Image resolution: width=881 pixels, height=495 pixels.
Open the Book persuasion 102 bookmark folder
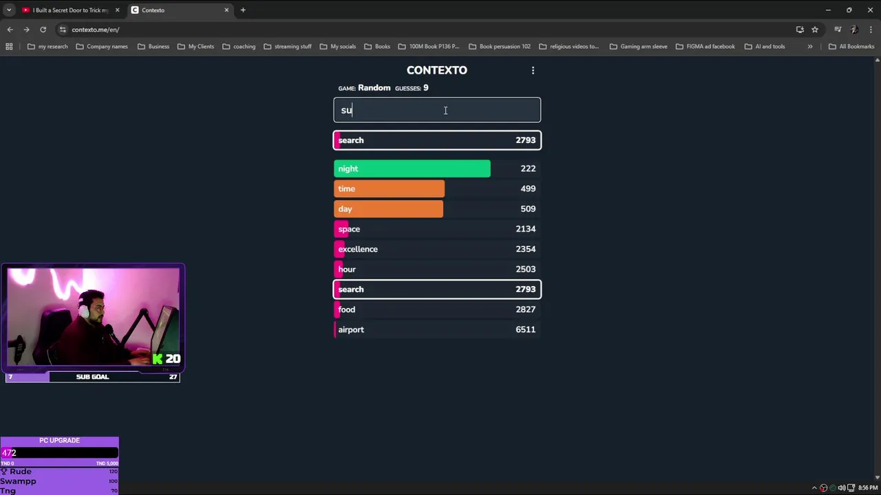coord(499,47)
